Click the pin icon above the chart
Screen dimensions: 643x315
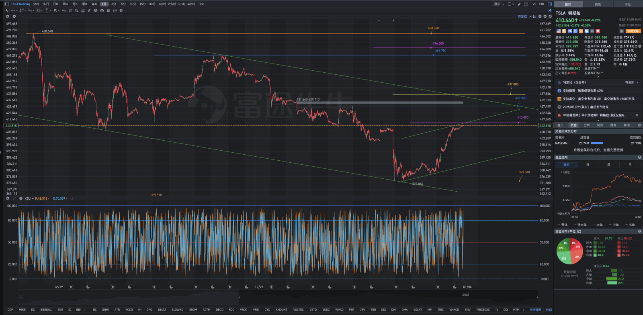coord(550,10)
